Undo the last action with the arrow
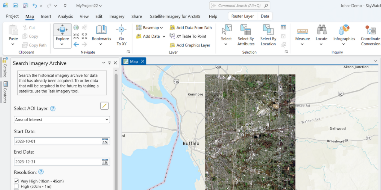This screenshot has height=190, width=381. pos(35,5)
